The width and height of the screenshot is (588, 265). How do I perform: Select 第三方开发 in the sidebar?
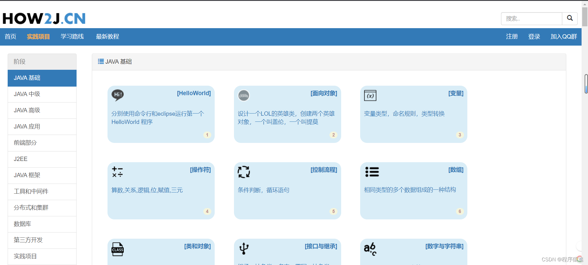[42, 240]
